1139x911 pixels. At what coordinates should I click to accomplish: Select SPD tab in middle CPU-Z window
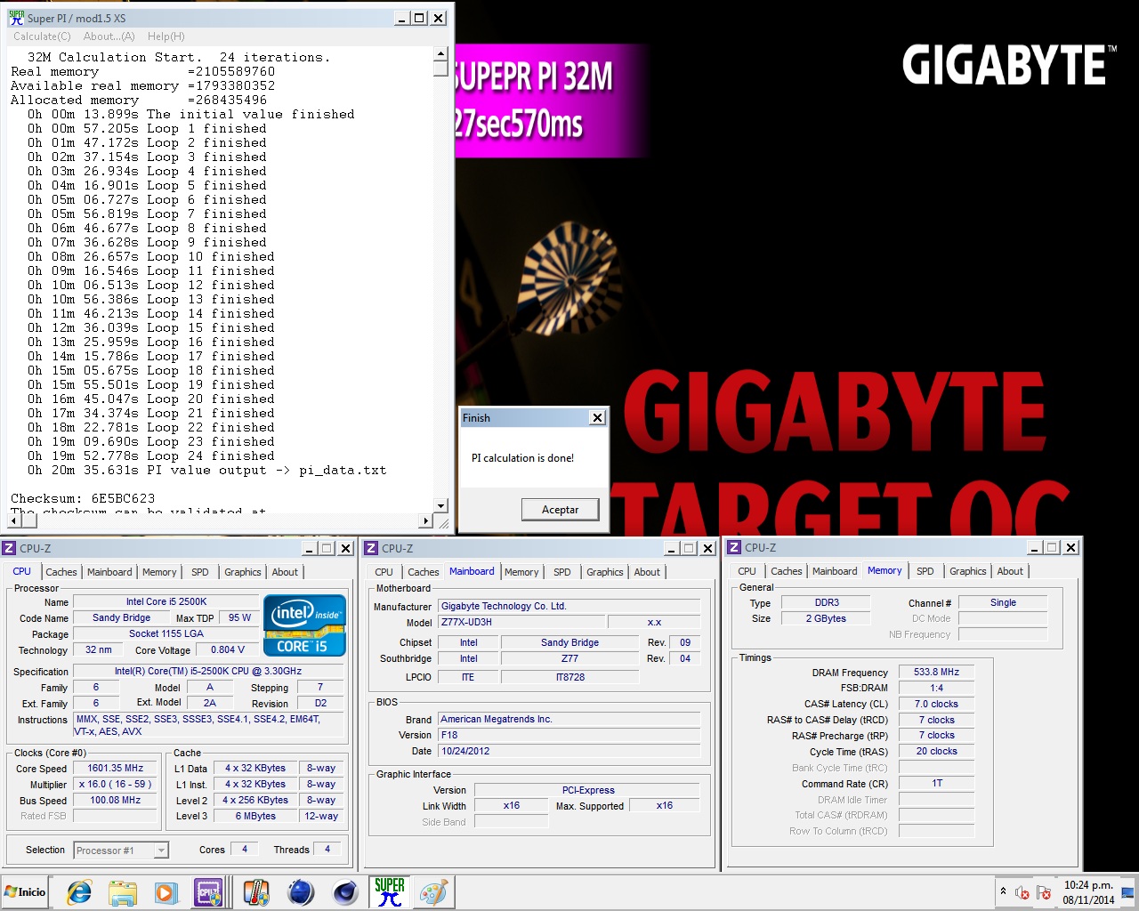point(562,572)
